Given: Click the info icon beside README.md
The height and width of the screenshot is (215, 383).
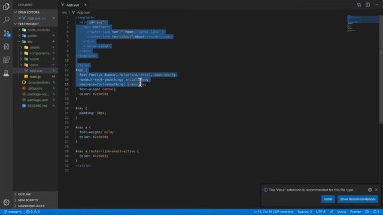Looking at the screenshot, I should (x=24, y=106).
